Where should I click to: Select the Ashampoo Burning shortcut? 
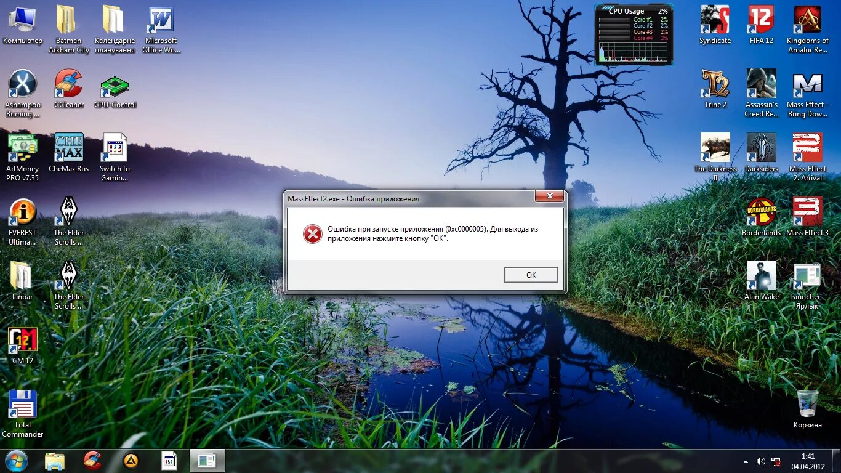pyautogui.click(x=23, y=94)
